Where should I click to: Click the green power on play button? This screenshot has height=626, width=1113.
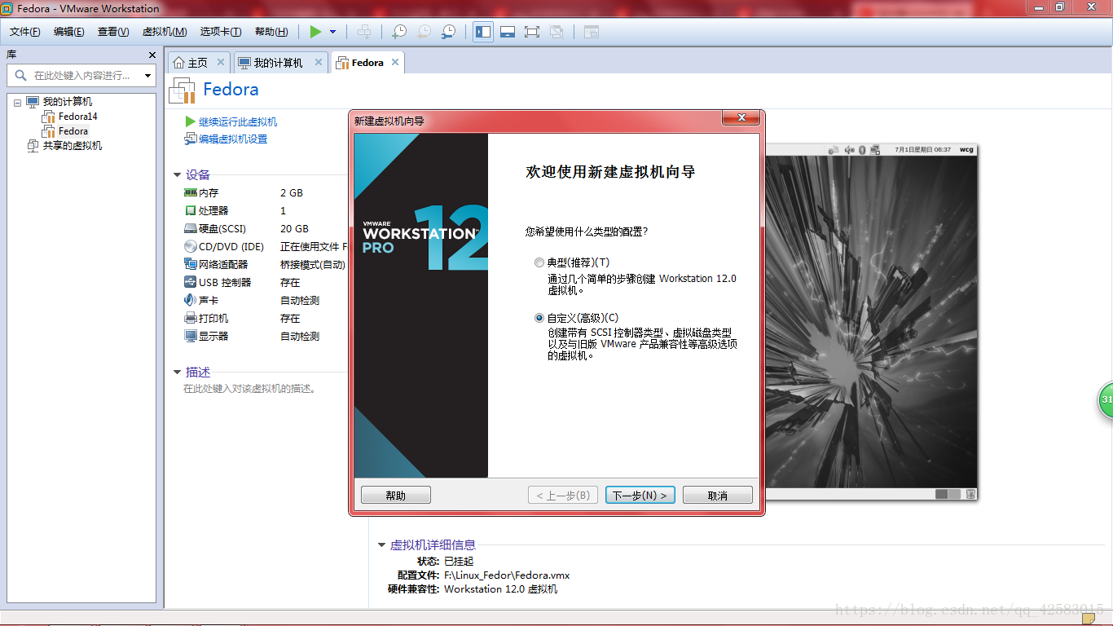coord(315,32)
